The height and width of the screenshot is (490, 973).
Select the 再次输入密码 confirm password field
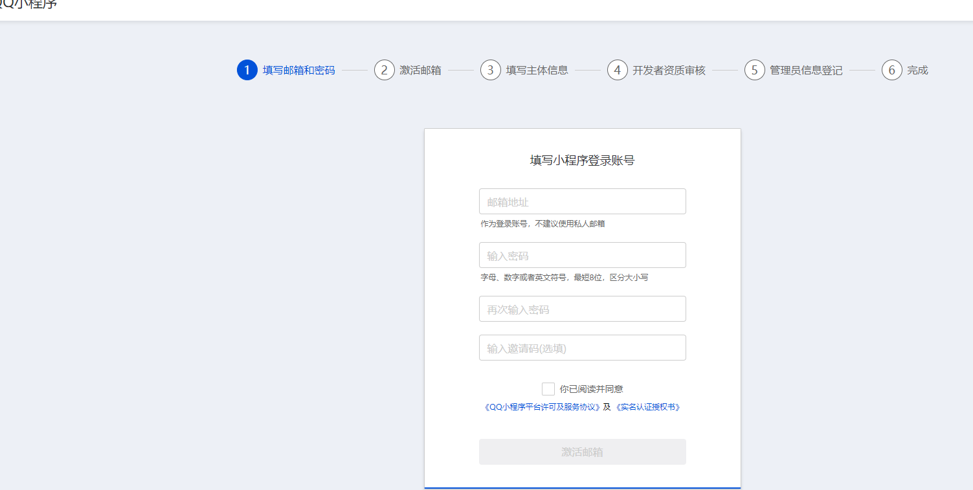[x=582, y=309]
